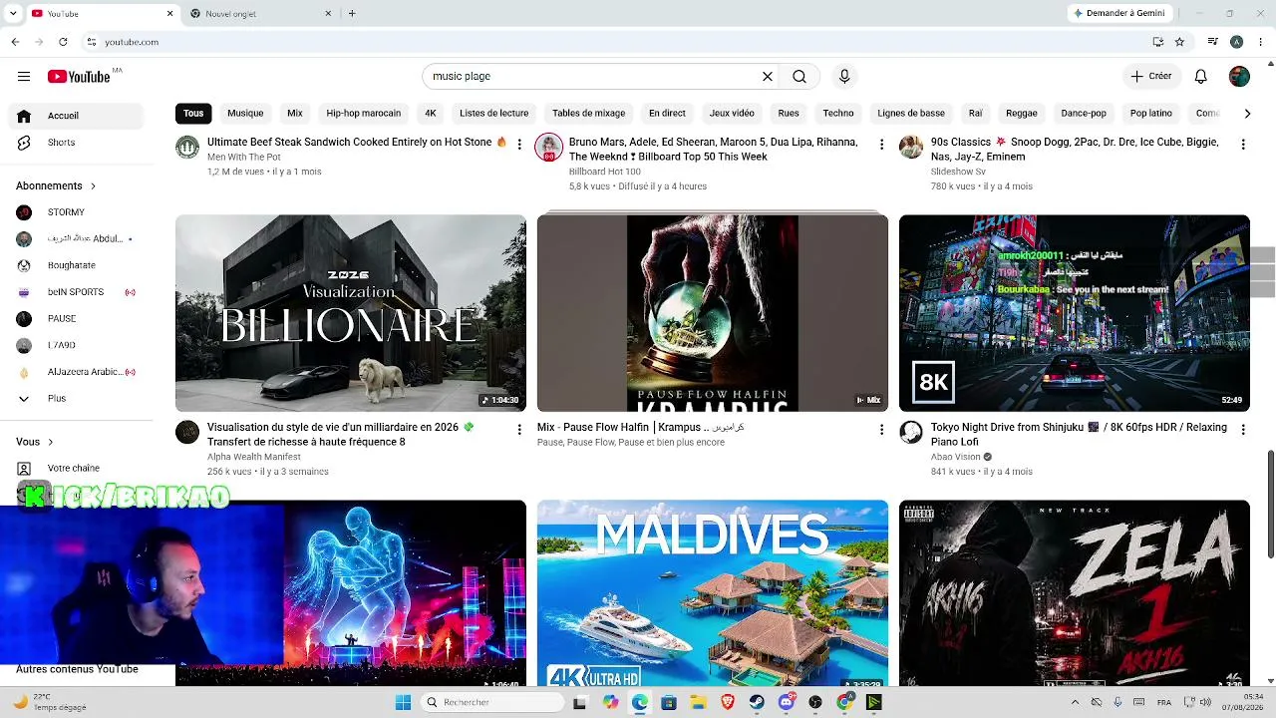Screen dimensions: 1276x718
Task: Open the new tab plus button
Action: 352,14
